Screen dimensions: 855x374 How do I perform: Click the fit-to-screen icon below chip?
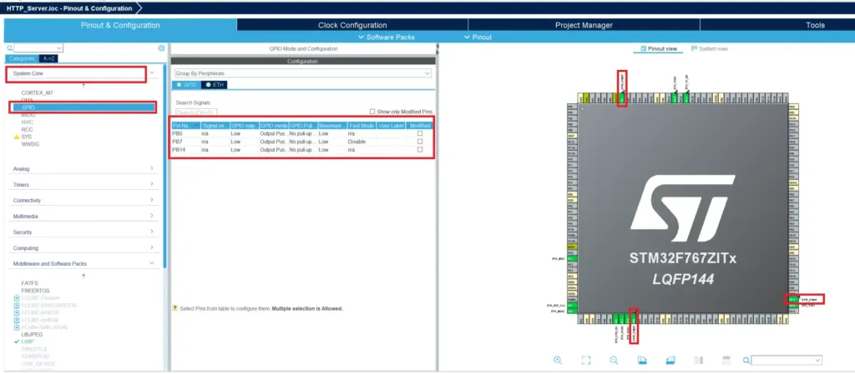[x=586, y=360]
